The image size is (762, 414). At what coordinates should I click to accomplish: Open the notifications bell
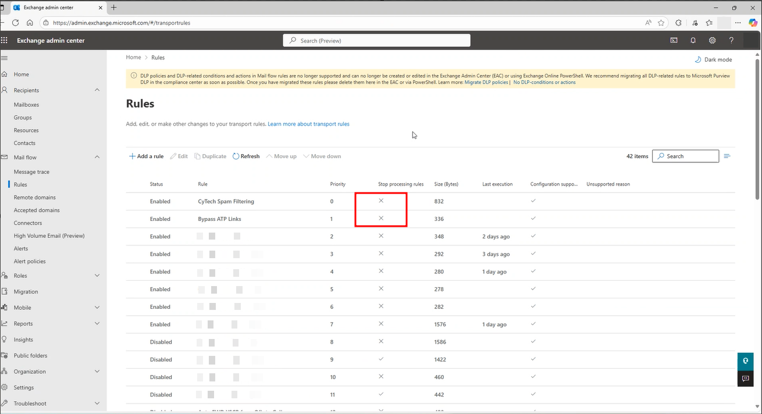pyautogui.click(x=693, y=41)
